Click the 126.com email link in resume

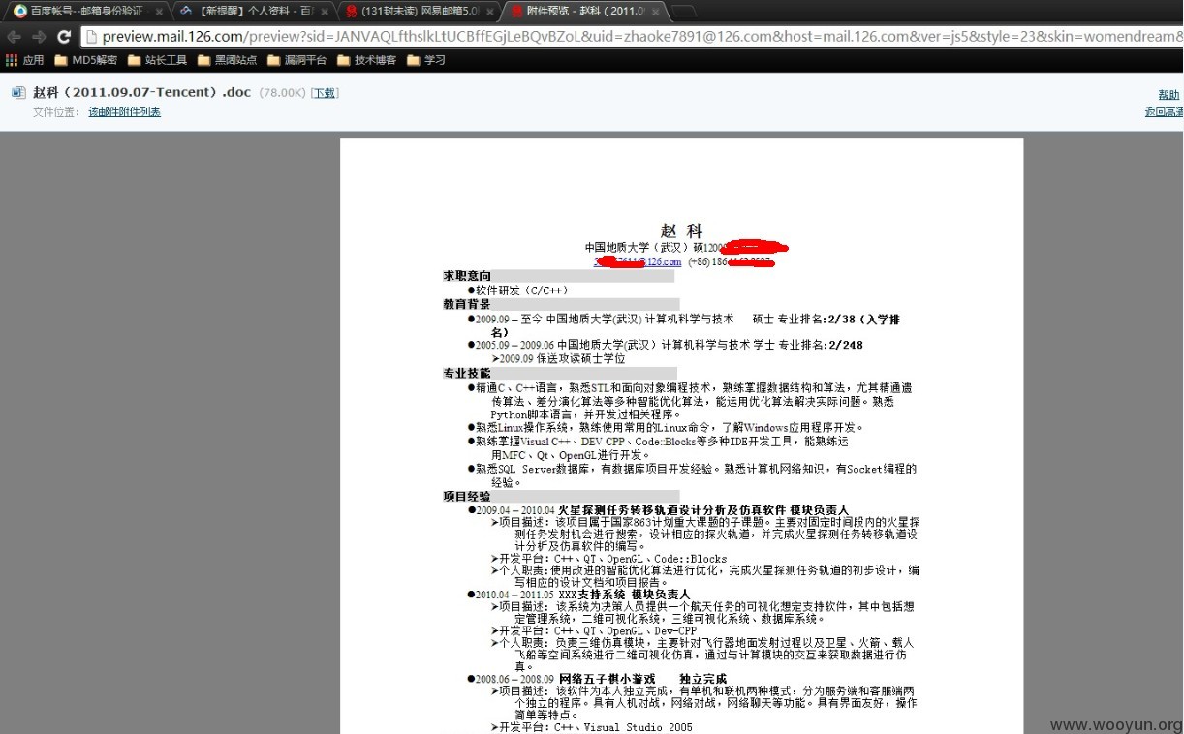click(x=638, y=261)
